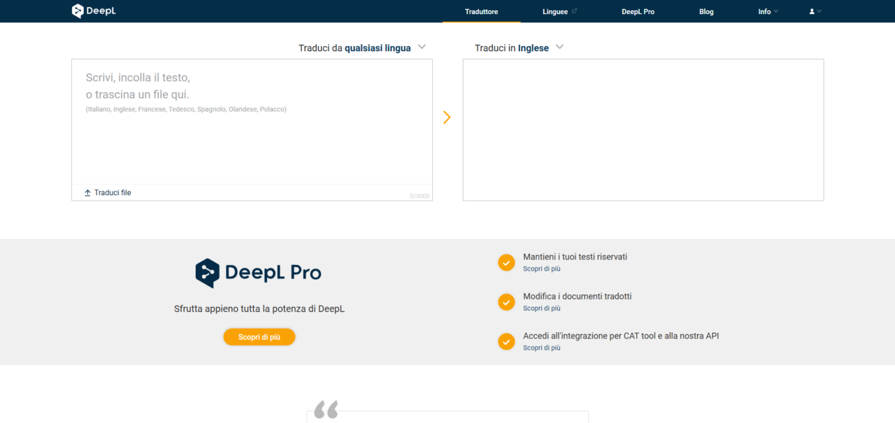Screen dimensions: 895x423
Task: Go to the DeepL Pro menu item
Action: (x=638, y=12)
